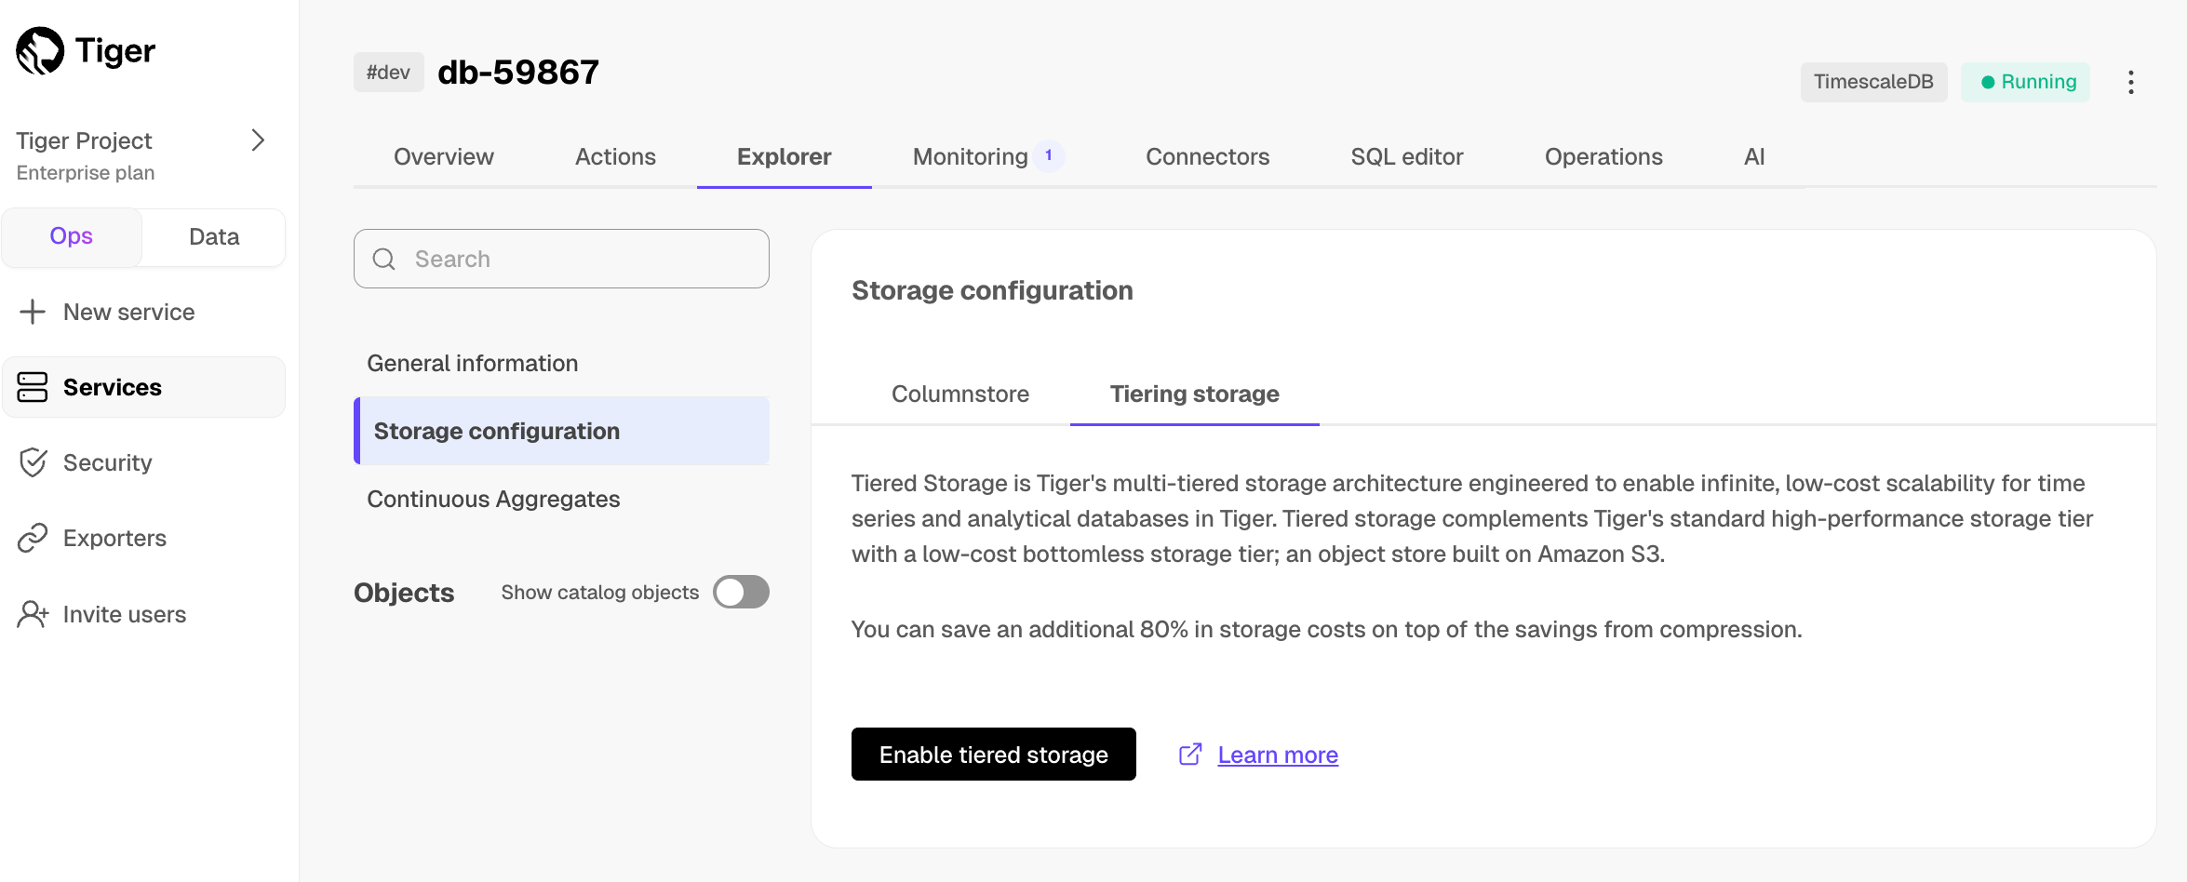
Task: Open the SQL editor tab
Action: tap(1406, 156)
